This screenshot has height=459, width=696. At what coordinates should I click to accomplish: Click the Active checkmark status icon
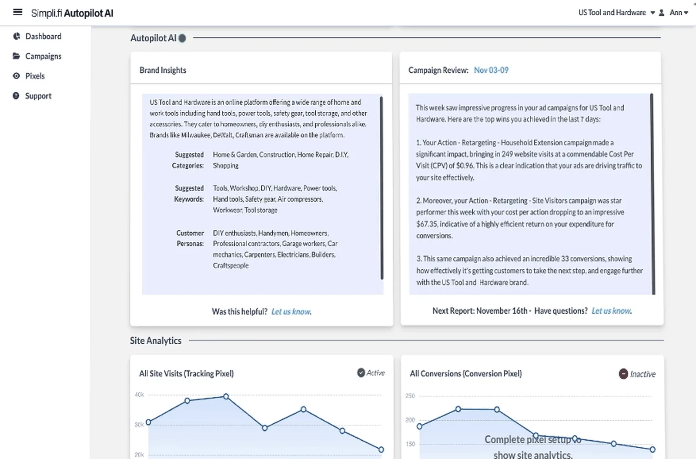tap(361, 373)
